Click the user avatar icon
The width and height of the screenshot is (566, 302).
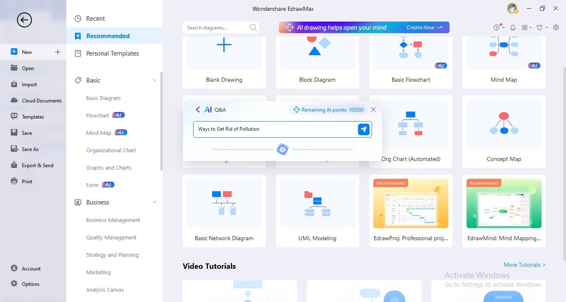tap(513, 8)
